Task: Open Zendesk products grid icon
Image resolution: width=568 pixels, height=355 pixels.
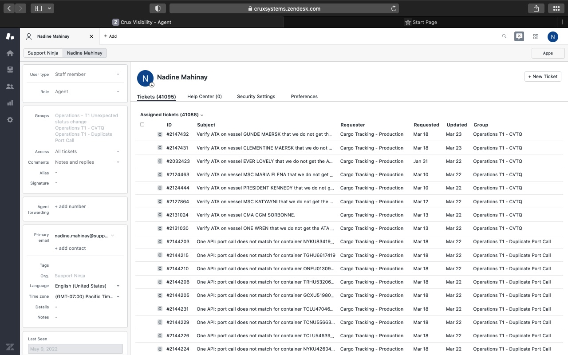Action: [x=536, y=36]
